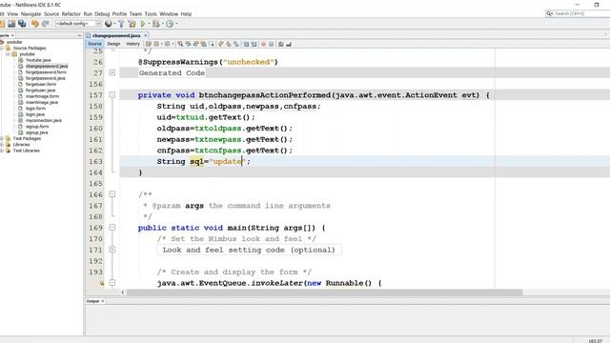The image size is (610, 343).
Task: Click the editor toolbar Back navigation icon
Action: [156, 44]
